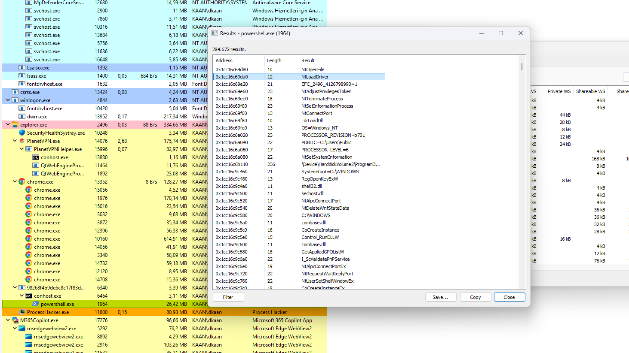Select the SystemRoot=C:\WINDOWS result row

(x=299, y=172)
